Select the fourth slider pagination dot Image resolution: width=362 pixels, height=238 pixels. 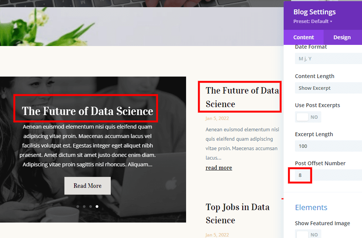97,206
